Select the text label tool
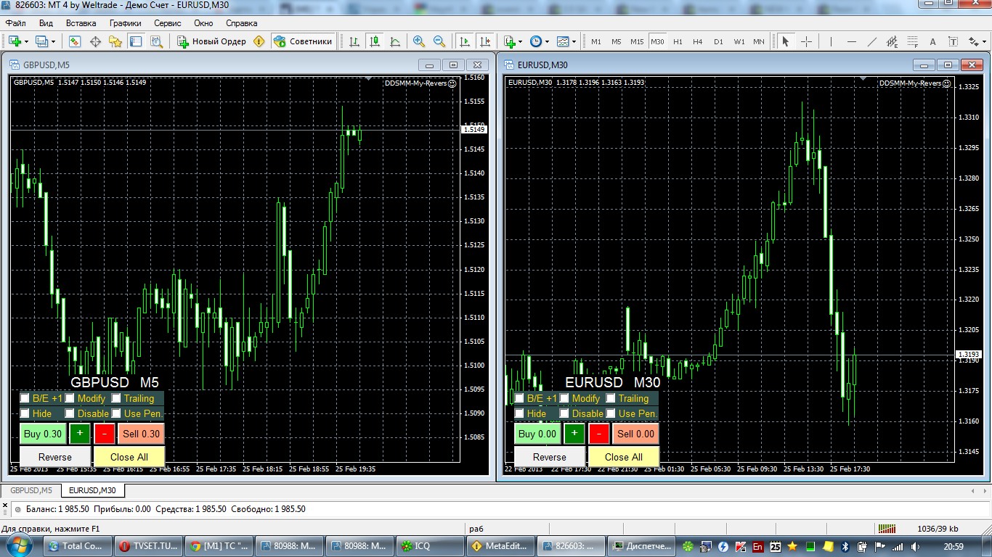The height and width of the screenshot is (557, 992). (954, 41)
